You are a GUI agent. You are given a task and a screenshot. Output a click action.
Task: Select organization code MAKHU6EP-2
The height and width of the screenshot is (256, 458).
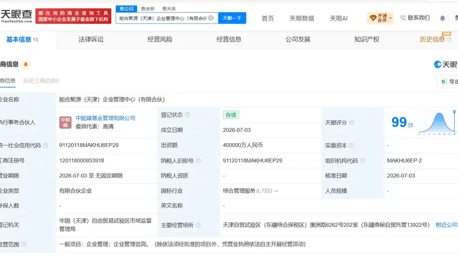tap(404, 161)
